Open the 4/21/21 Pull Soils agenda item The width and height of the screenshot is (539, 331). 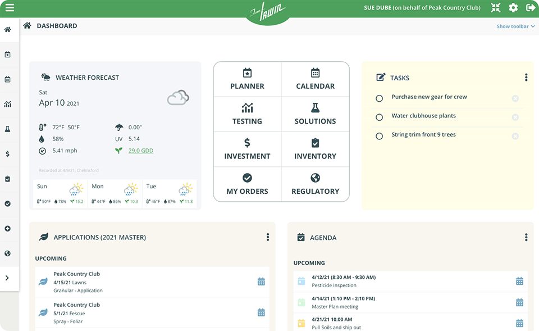(410, 323)
